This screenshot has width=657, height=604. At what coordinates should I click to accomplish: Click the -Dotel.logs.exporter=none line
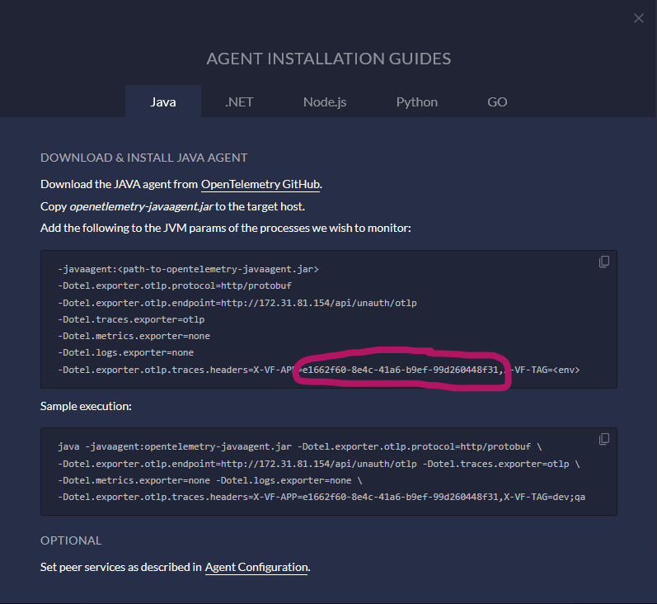[125, 353]
